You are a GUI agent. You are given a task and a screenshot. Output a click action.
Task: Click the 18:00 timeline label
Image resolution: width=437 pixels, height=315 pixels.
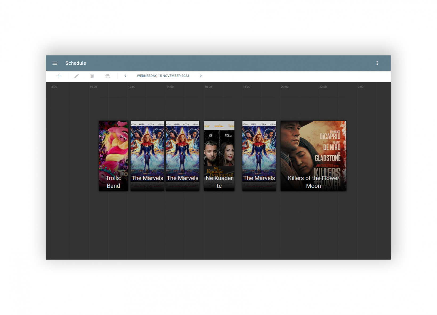(x=246, y=87)
